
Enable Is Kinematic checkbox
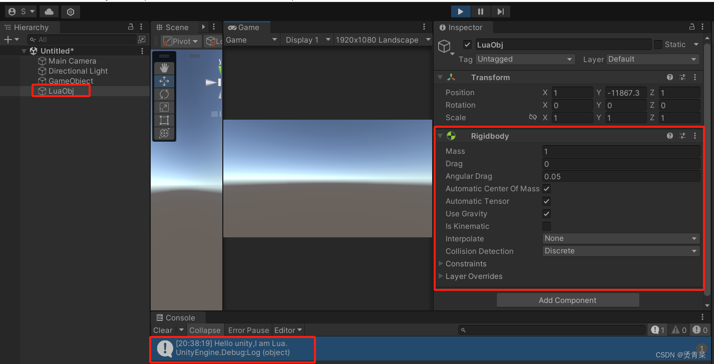coord(547,226)
